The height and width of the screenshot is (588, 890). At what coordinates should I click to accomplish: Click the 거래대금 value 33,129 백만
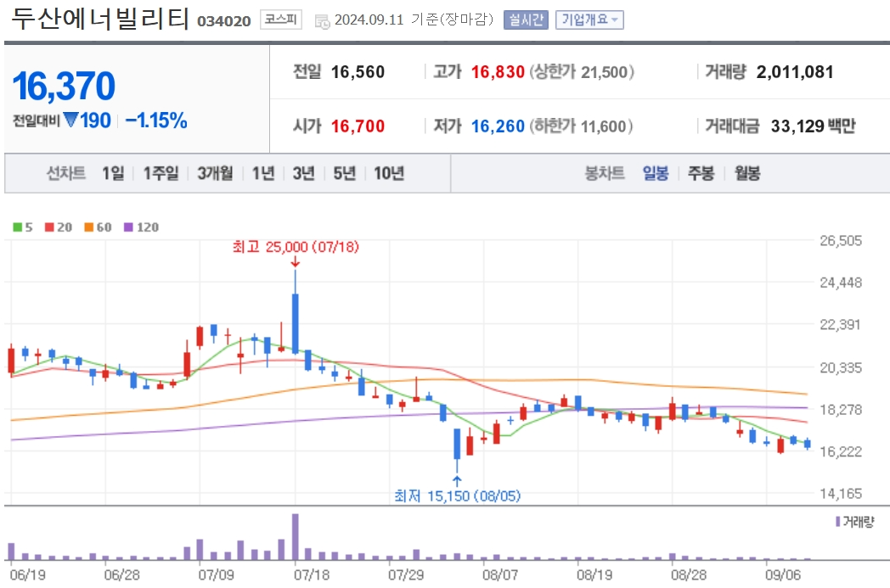tap(813, 126)
